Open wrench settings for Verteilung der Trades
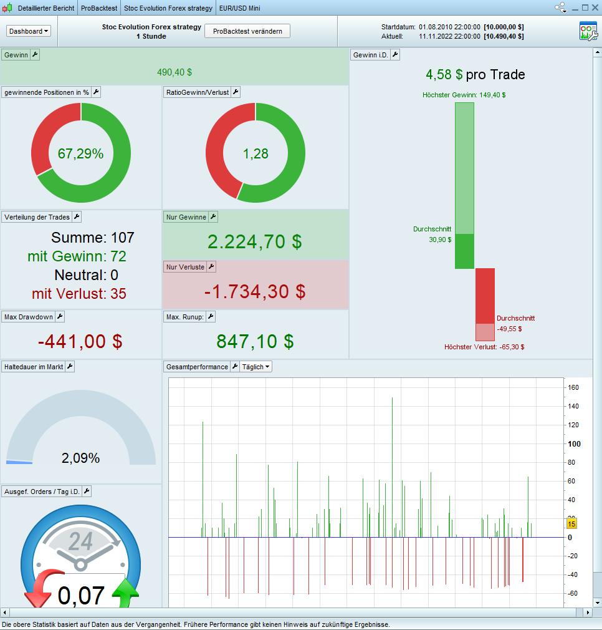This screenshot has width=602, height=630. pyautogui.click(x=77, y=217)
